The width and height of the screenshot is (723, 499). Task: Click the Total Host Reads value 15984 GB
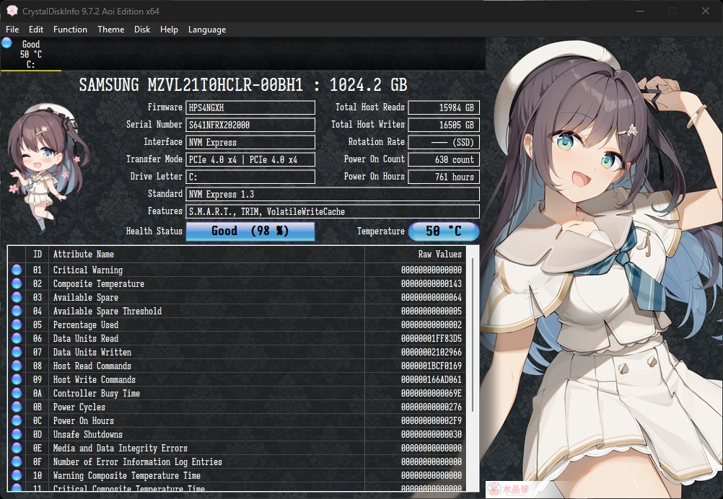444,107
